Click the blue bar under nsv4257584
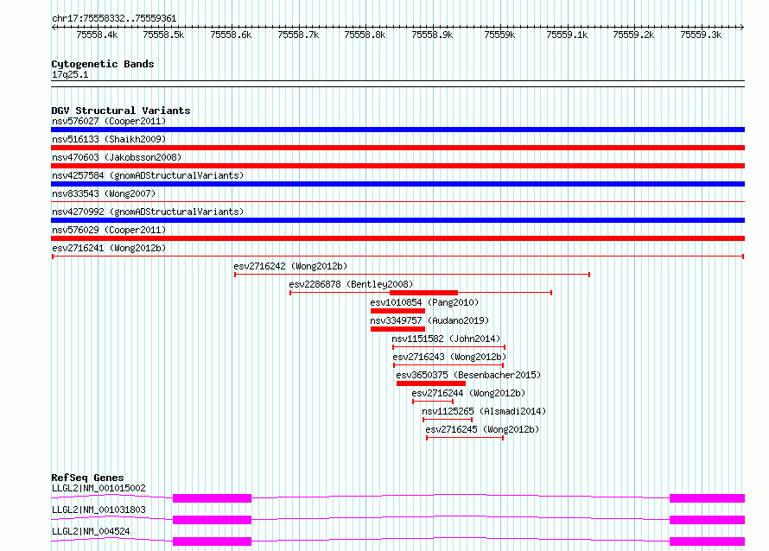 coord(397,184)
